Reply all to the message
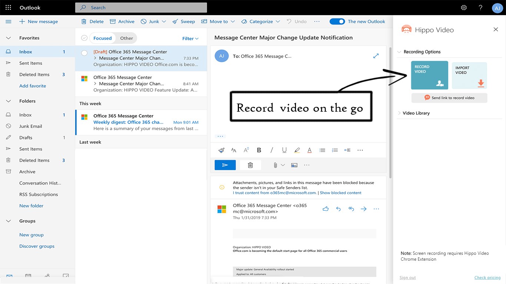 point(351,209)
